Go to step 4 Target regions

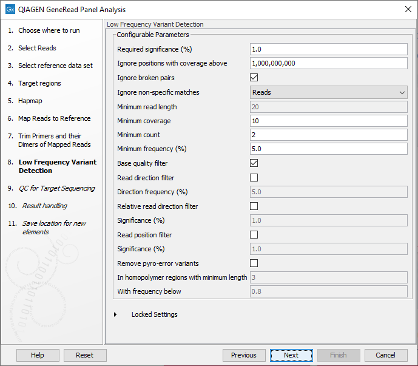39,83
